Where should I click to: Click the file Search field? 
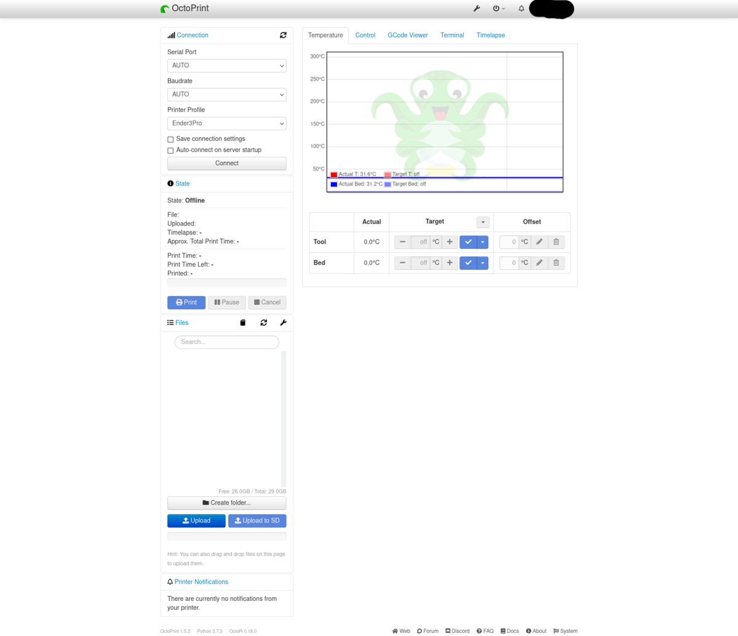tap(227, 342)
